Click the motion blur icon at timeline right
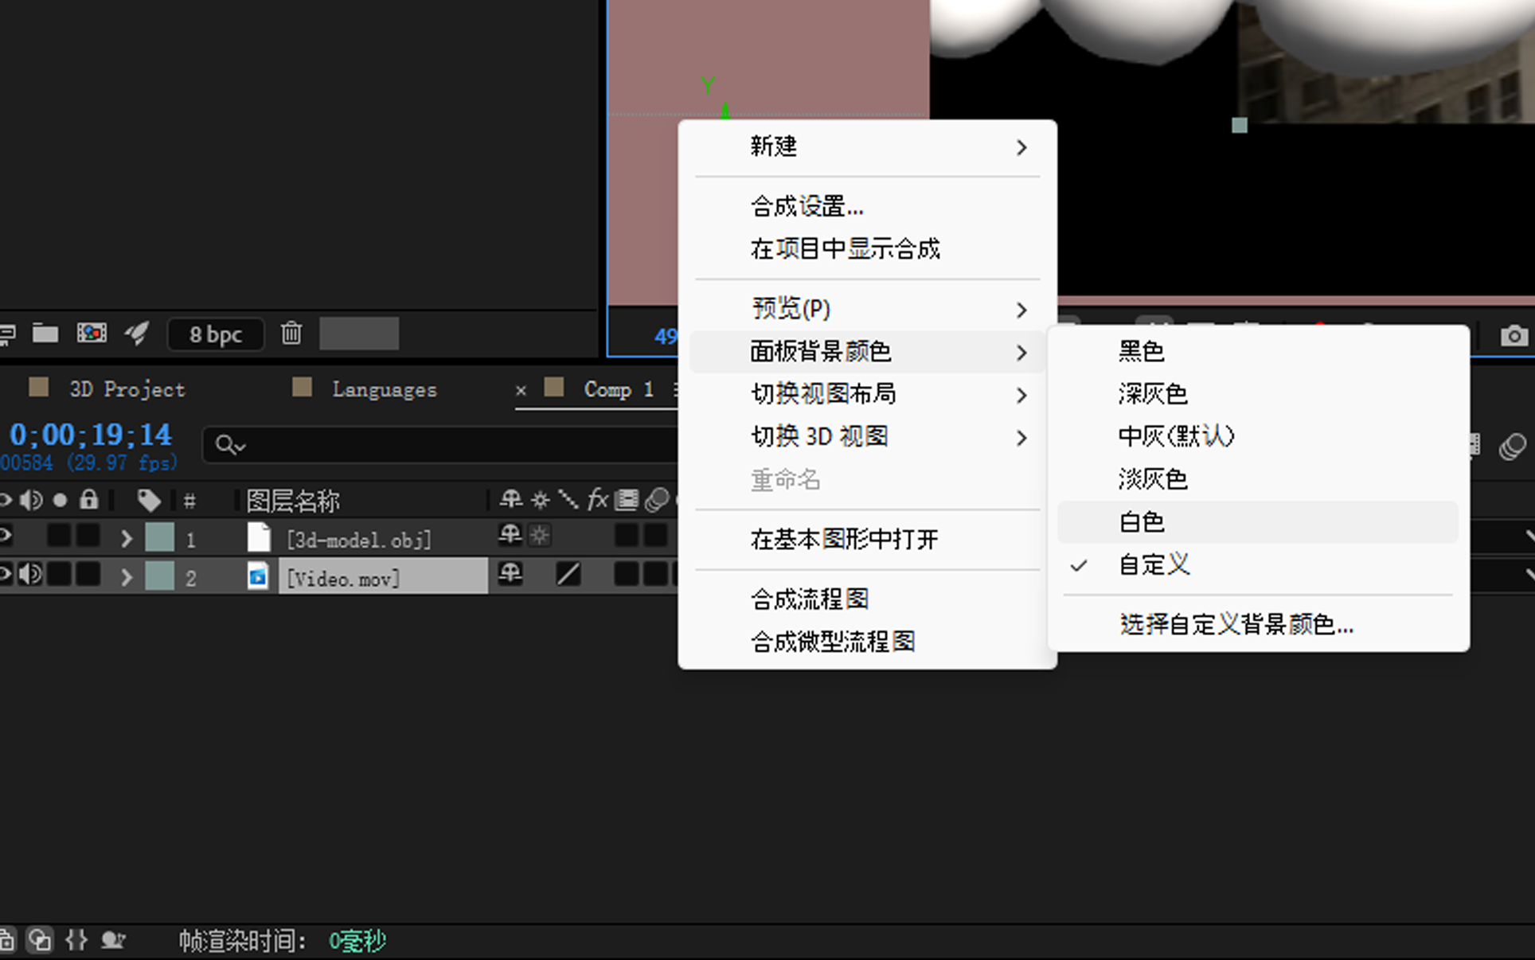Image resolution: width=1535 pixels, height=960 pixels. pyautogui.click(x=1512, y=447)
